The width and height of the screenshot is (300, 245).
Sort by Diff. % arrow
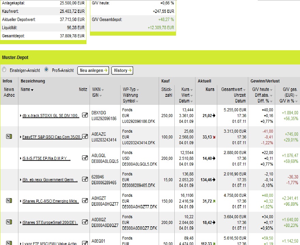(x=271, y=101)
